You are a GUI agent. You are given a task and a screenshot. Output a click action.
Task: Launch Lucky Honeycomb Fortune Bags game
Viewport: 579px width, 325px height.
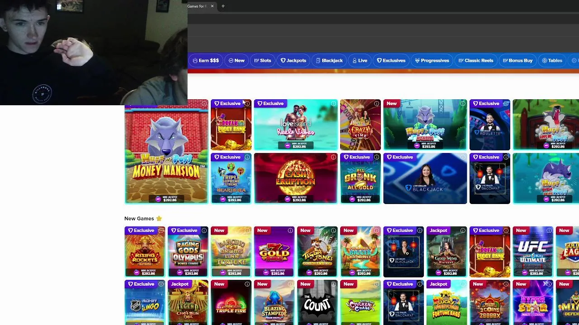coord(447,302)
